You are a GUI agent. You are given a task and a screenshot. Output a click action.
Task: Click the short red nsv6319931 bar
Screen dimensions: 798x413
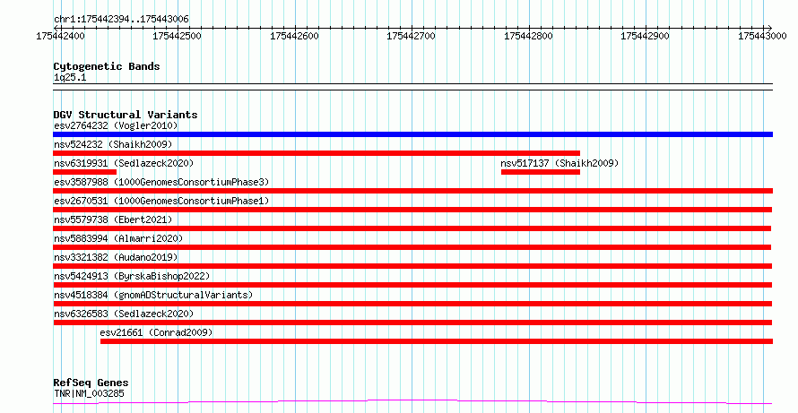(x=84, y=172)
